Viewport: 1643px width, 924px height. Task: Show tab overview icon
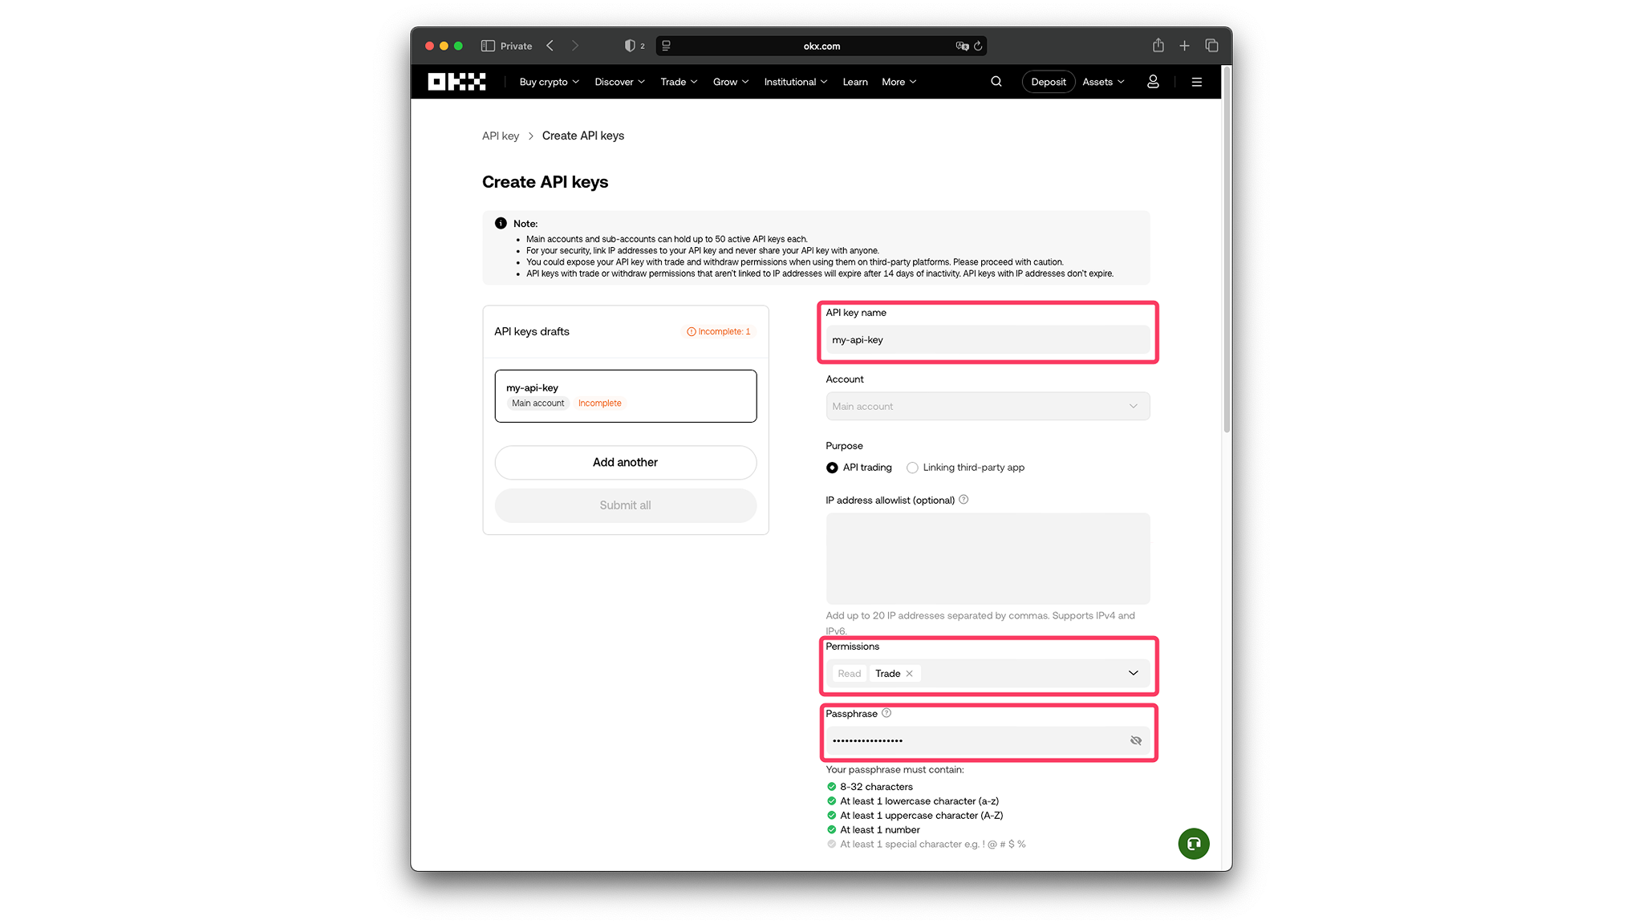(x=1211, y=46)
